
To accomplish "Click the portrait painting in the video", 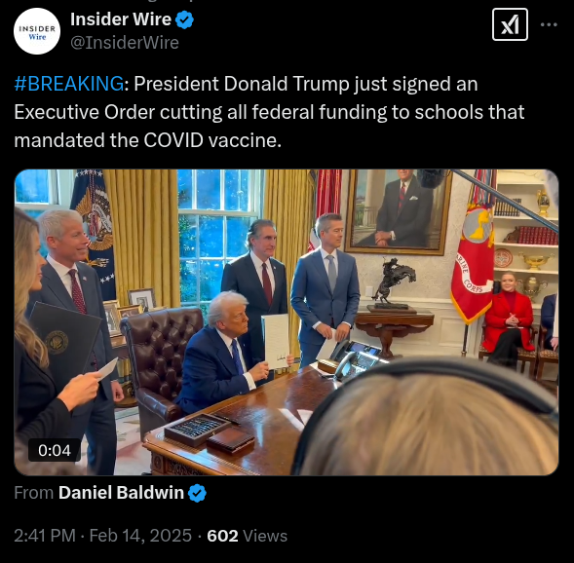I will pos(400,211).
